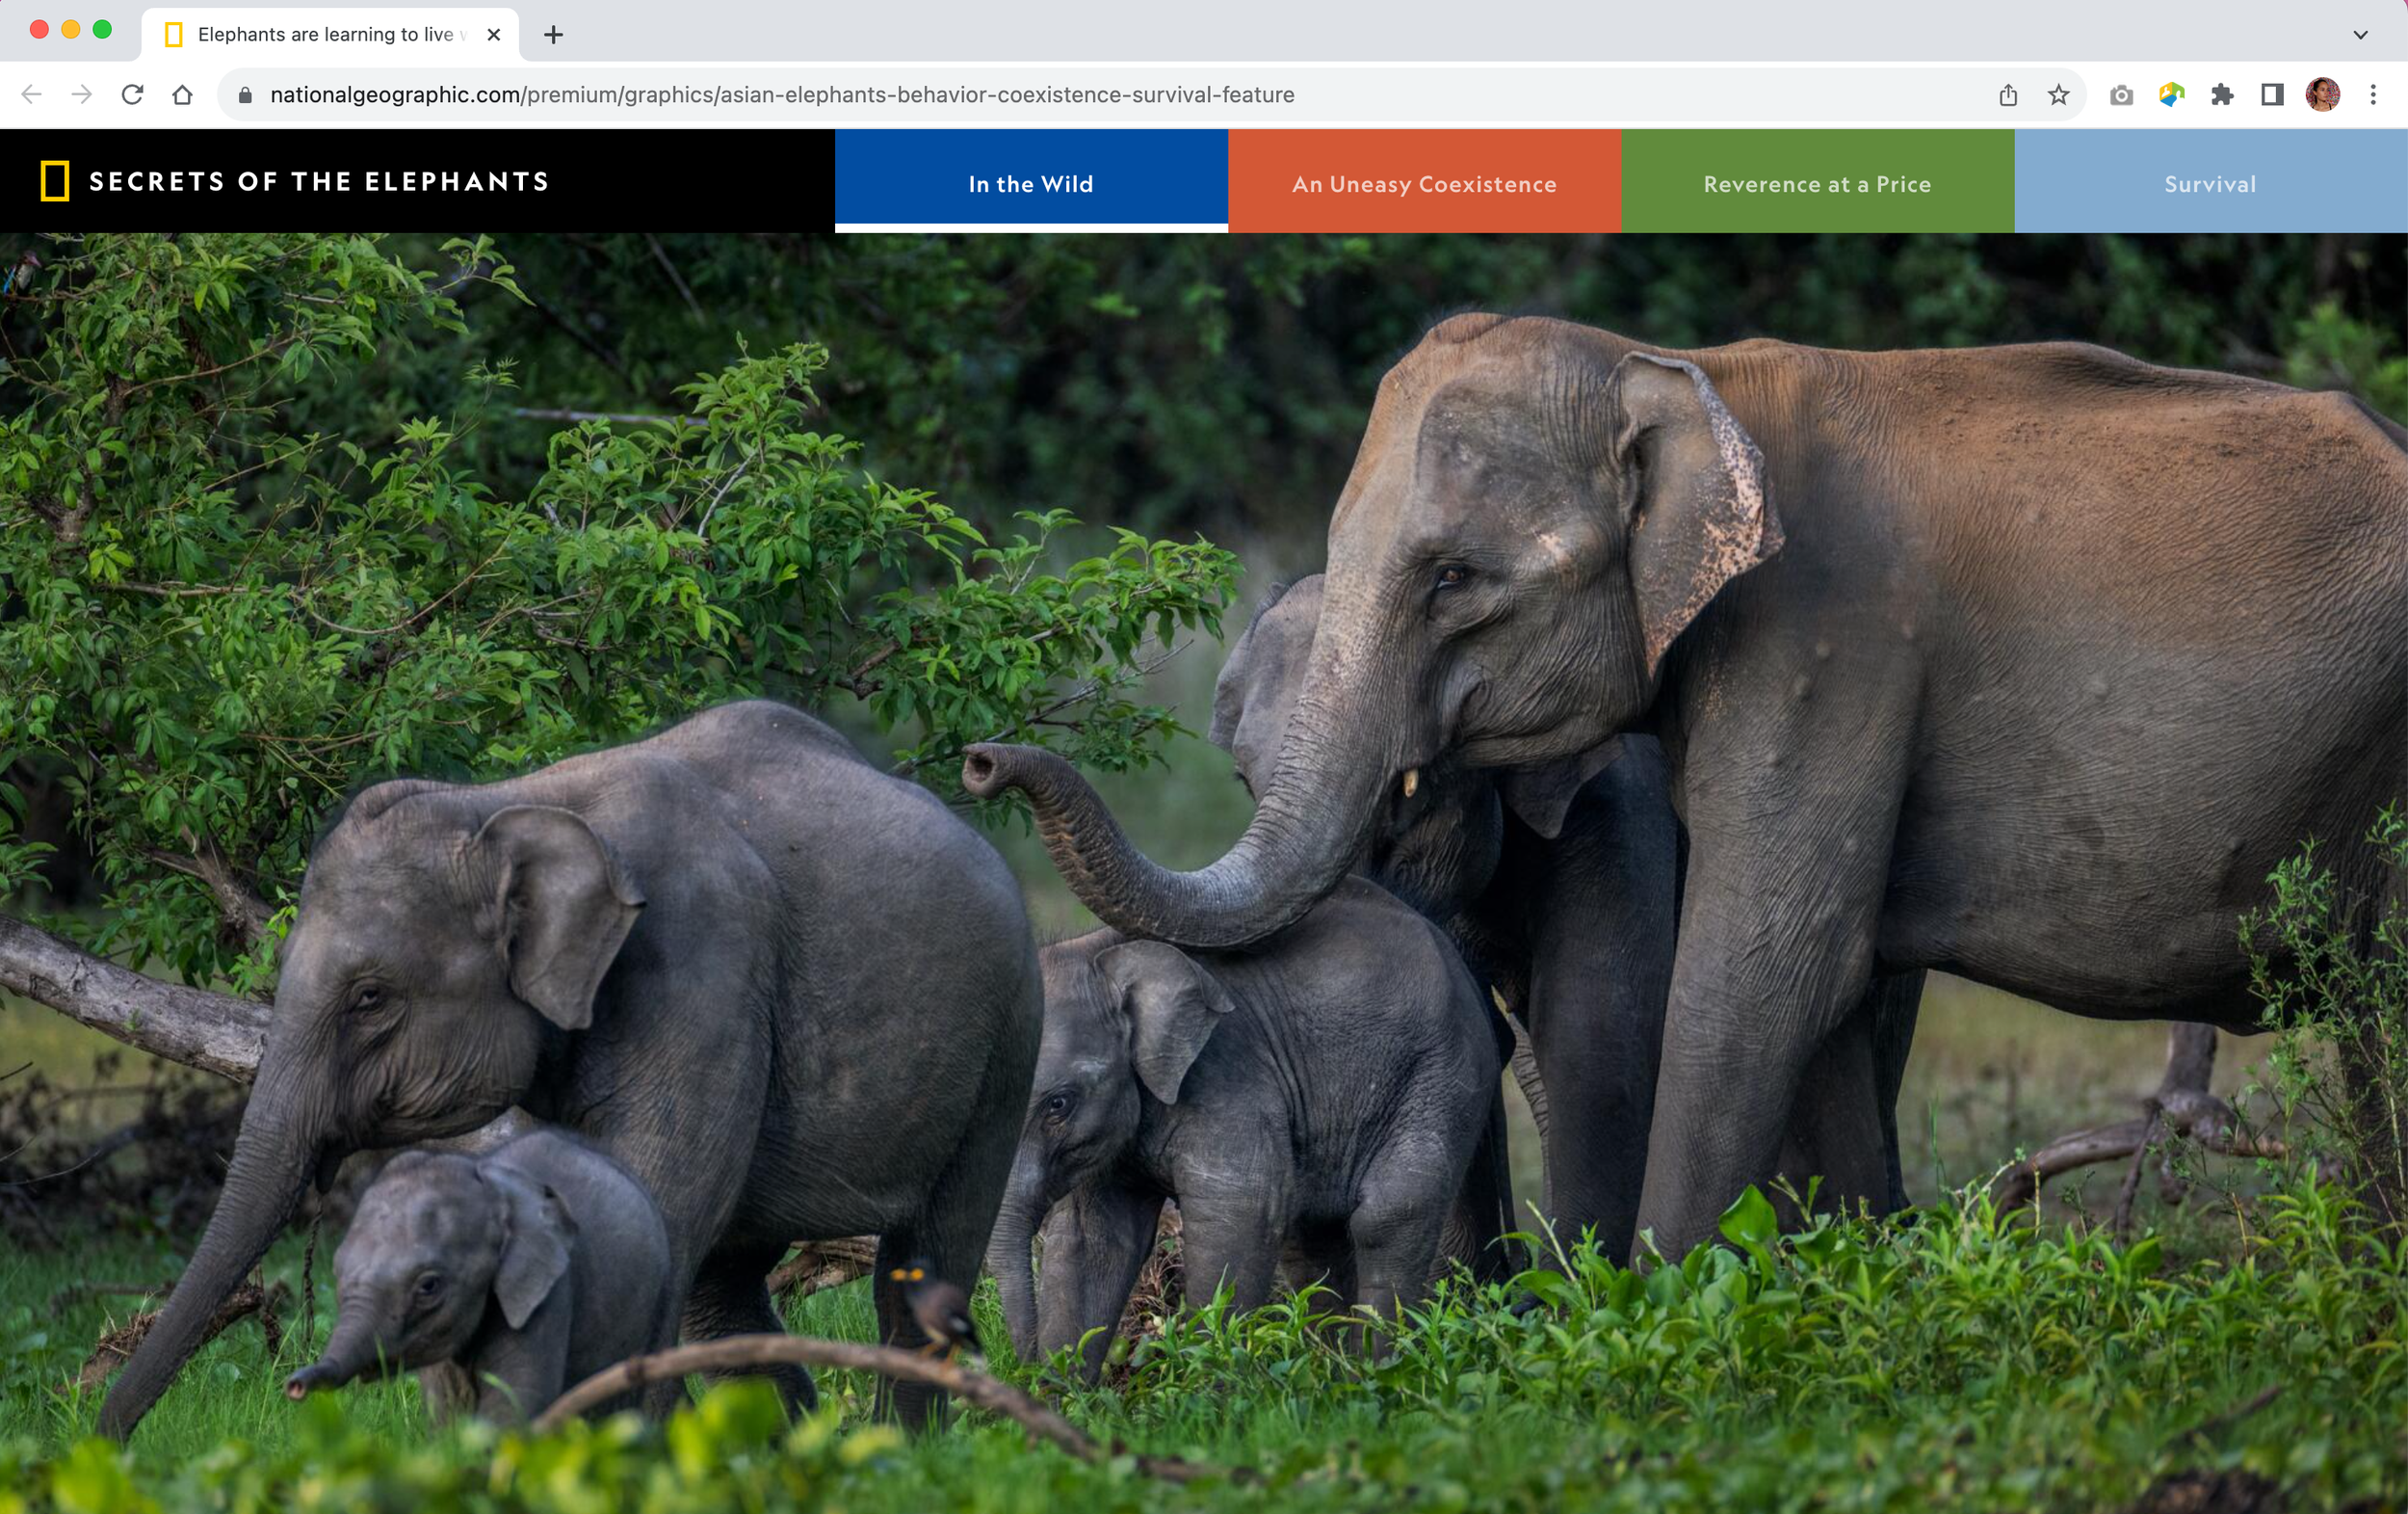Click Secrets of the Elephants logo
The width and height of the screenshot is (2408, 1514).
click(x=295, y=182)
